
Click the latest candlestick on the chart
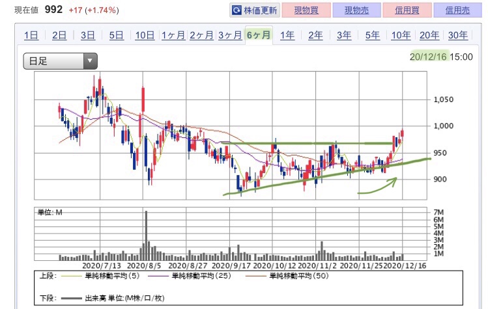click(x=403, y=133)
